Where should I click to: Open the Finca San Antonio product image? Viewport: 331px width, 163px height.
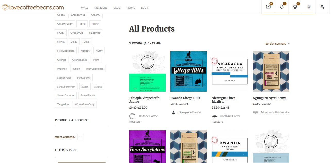click(x=147, y=147)
